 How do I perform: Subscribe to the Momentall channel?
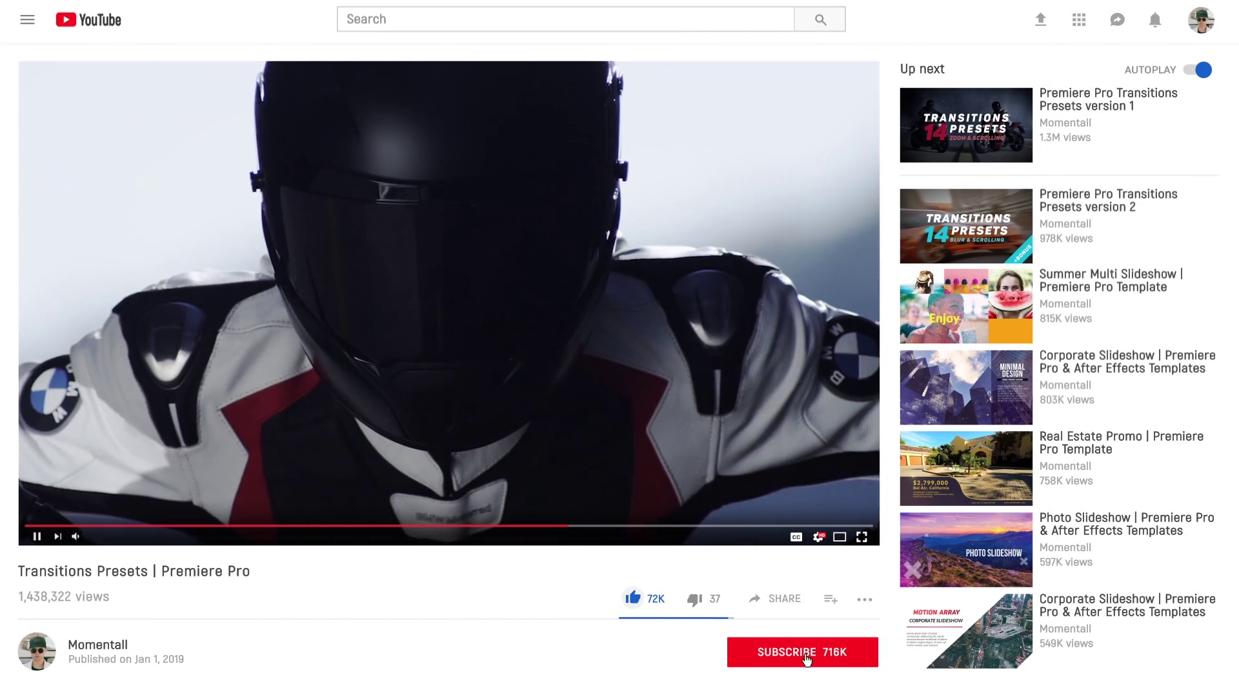coord(802,652)
